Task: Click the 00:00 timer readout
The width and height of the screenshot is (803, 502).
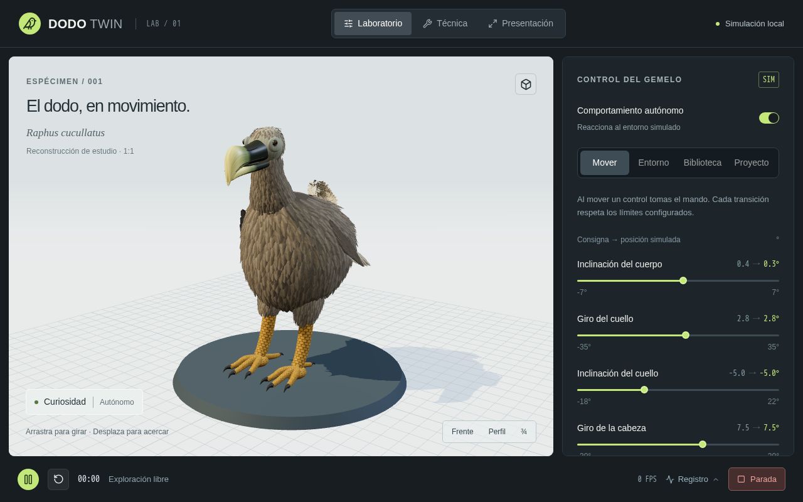Action: (88, 479)
